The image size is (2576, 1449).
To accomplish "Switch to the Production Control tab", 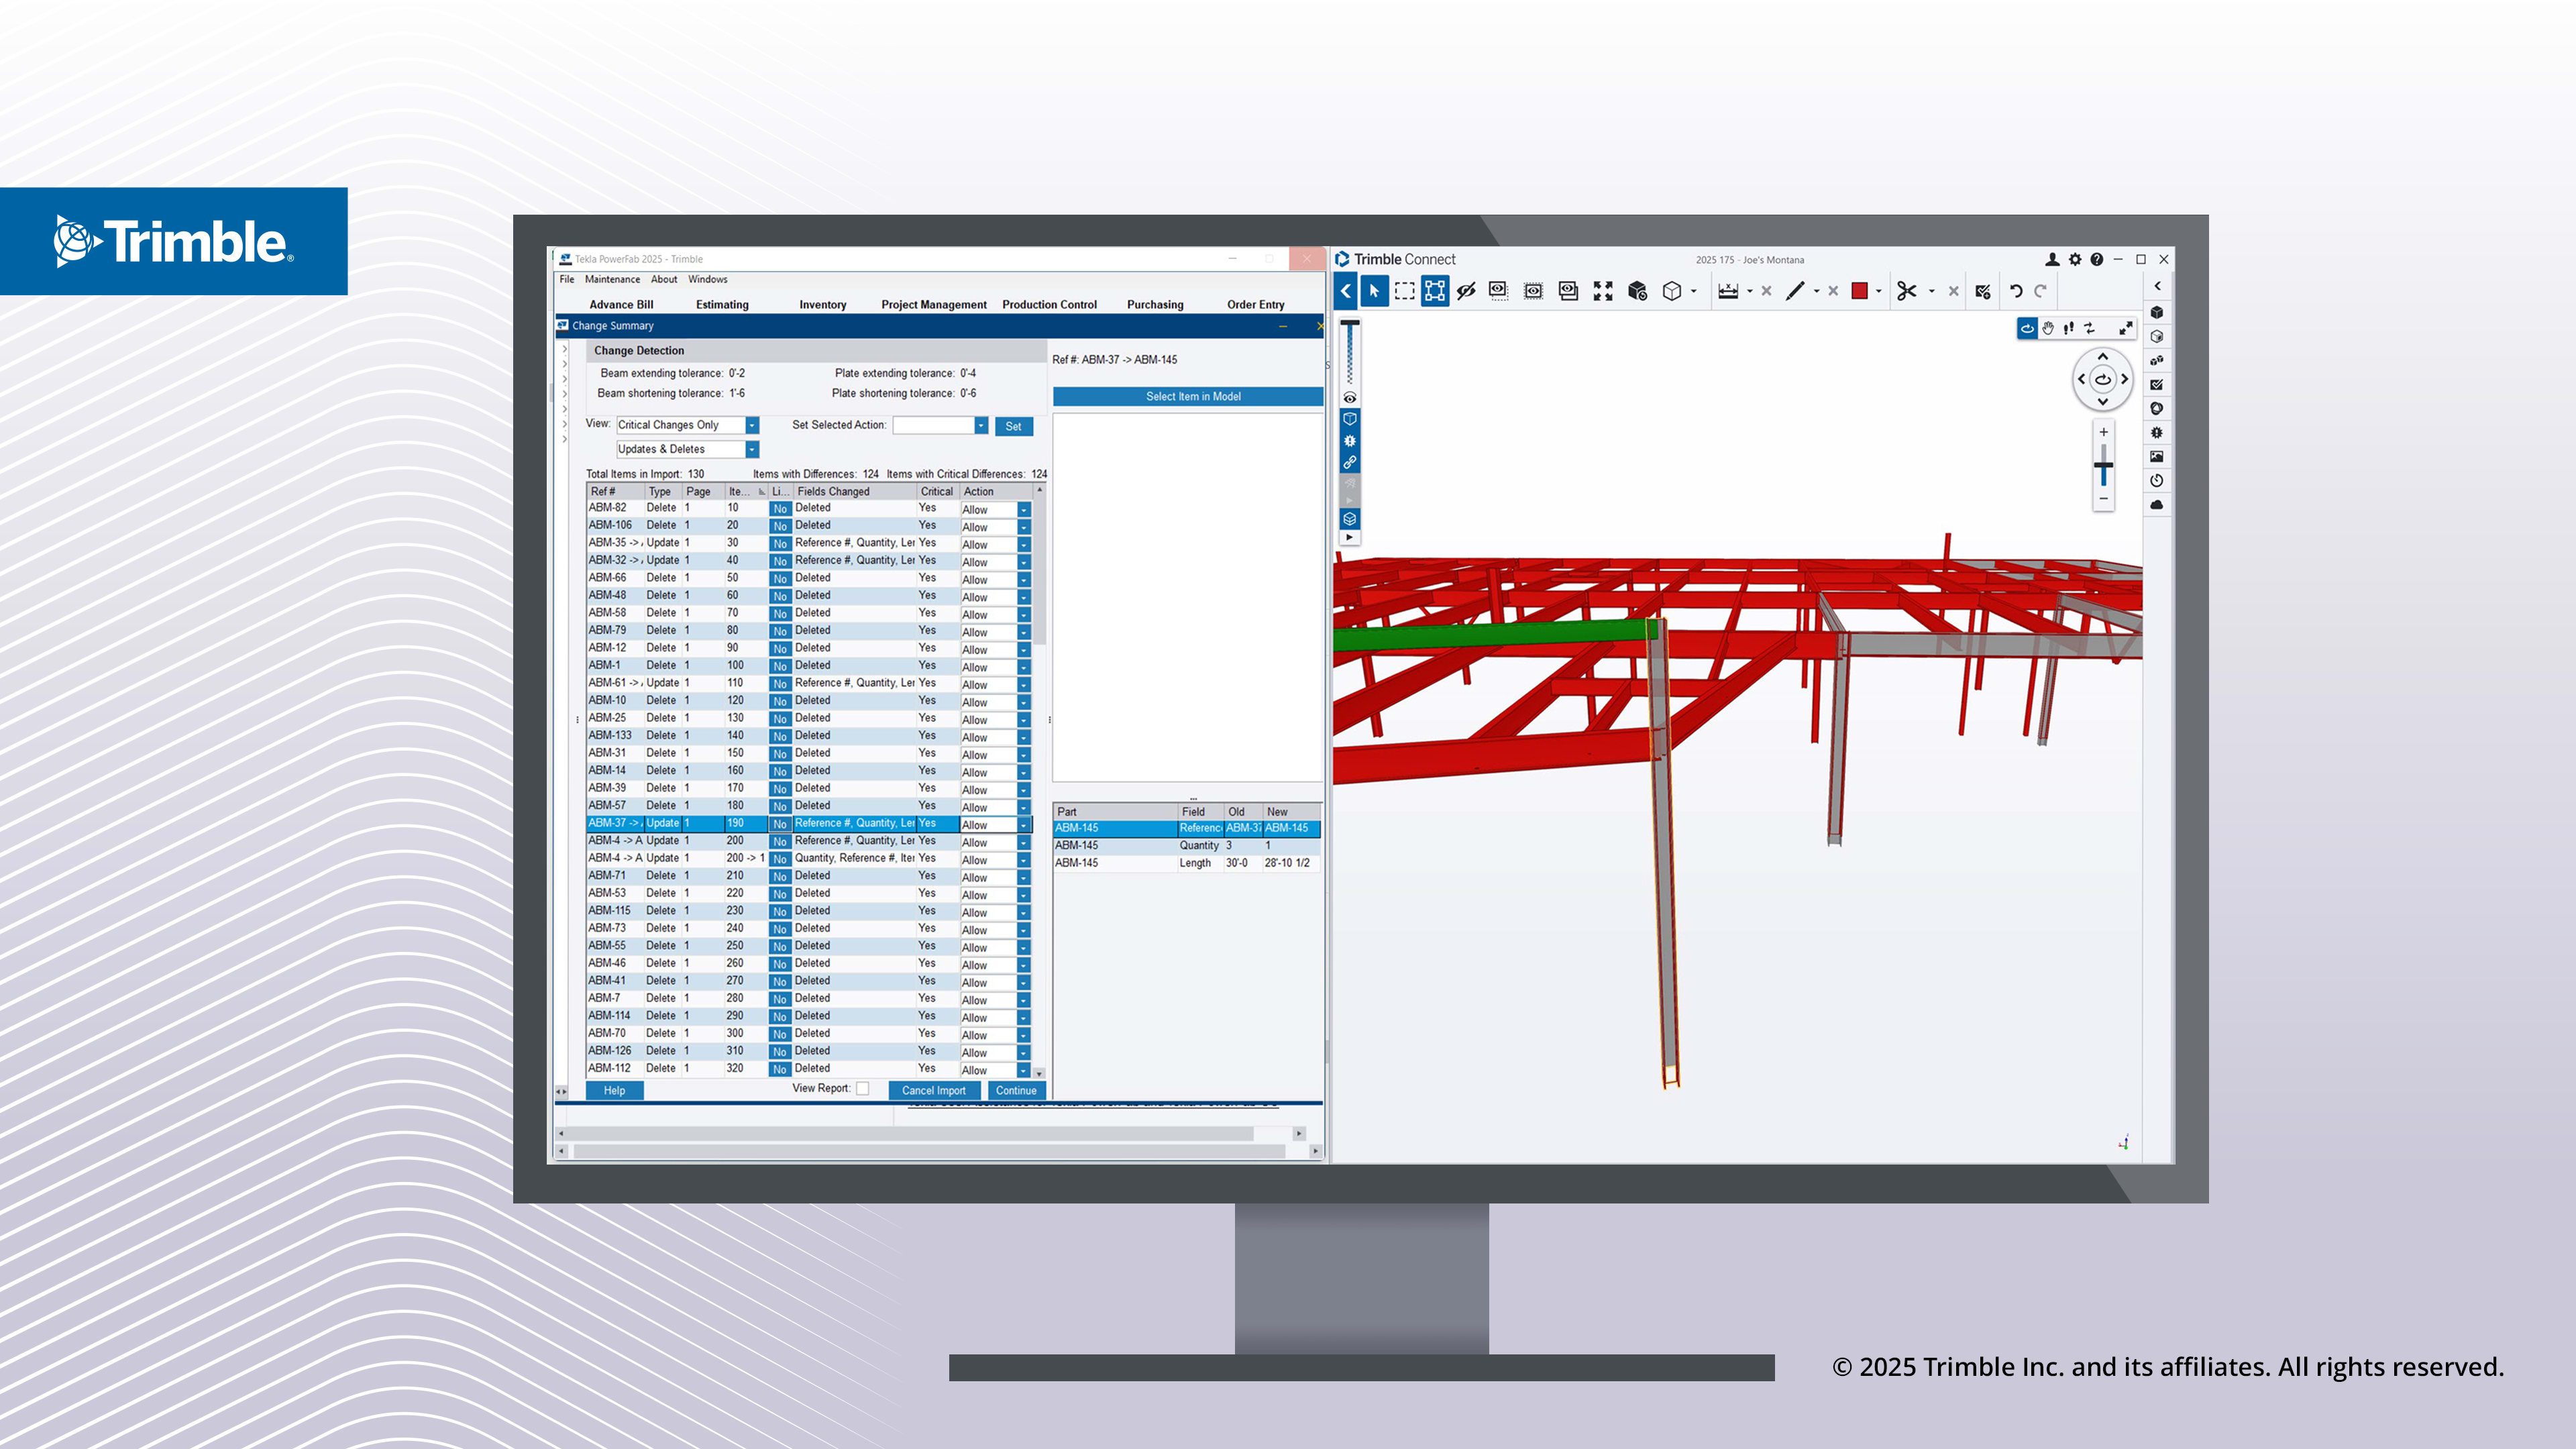I will 1049,304.
